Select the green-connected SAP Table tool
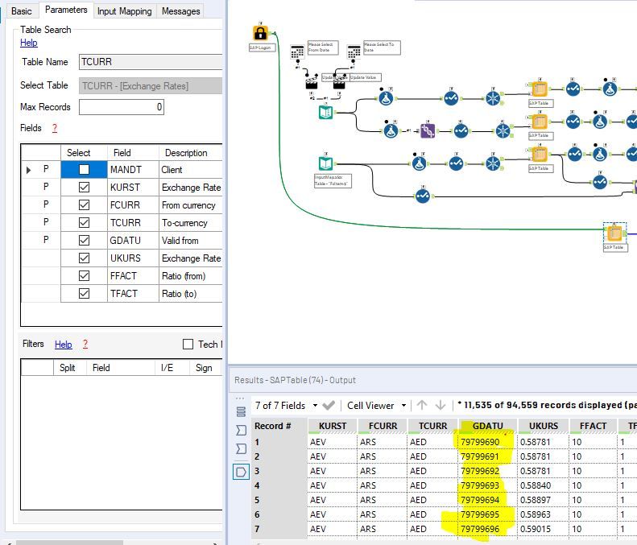Screen dimensions: 637x545 (x=614, y=233)
